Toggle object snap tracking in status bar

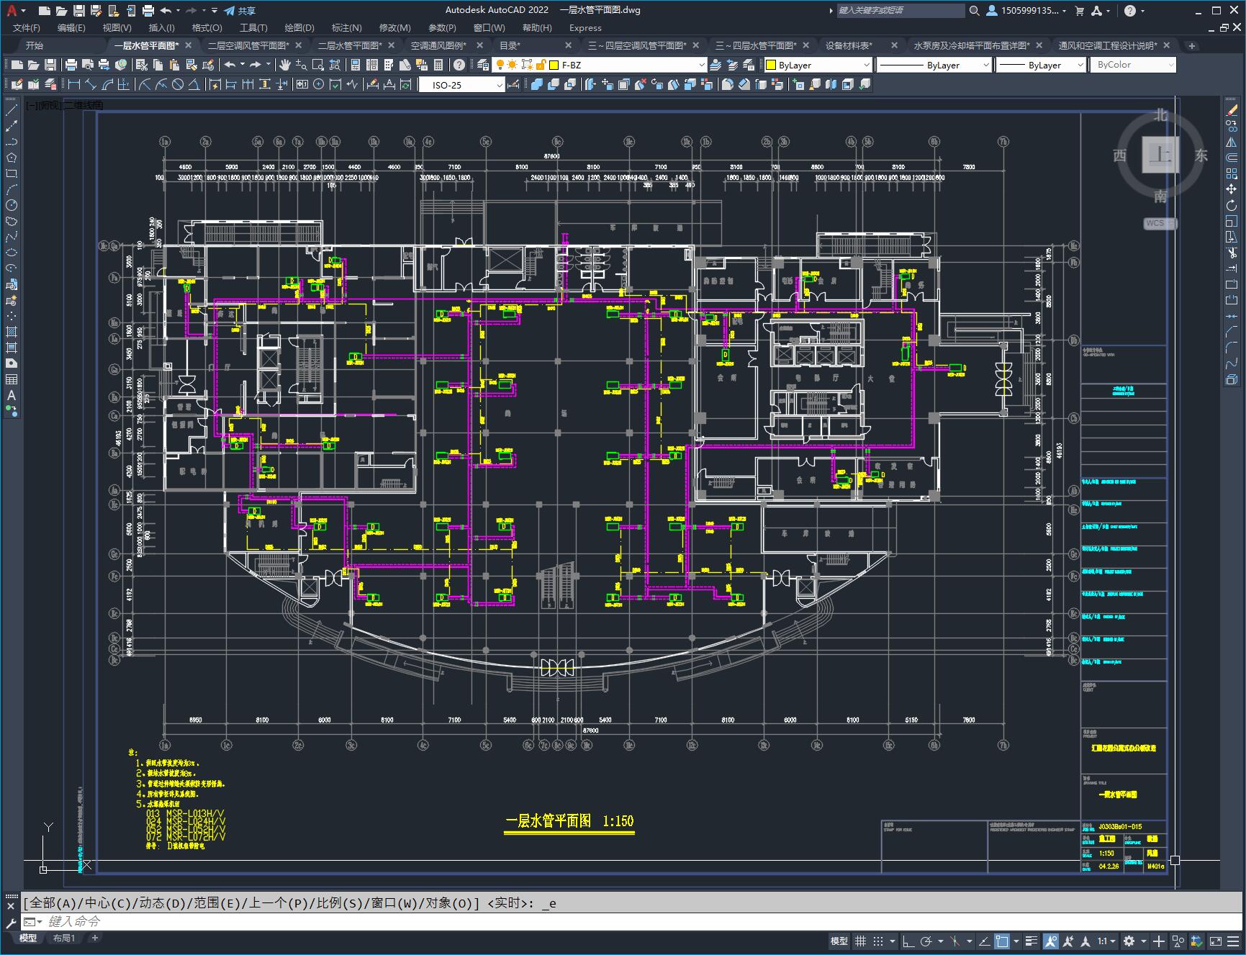[984, 941]
